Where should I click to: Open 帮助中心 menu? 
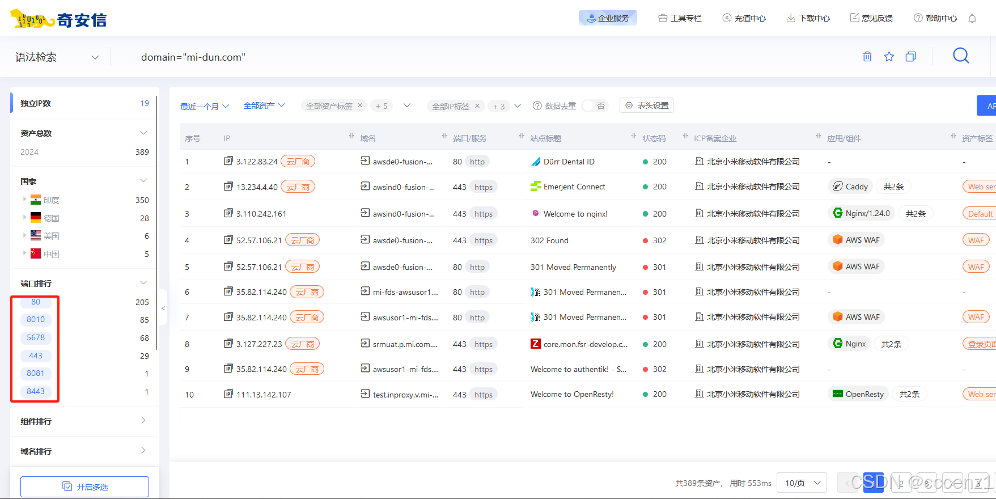tap(935, 18)
